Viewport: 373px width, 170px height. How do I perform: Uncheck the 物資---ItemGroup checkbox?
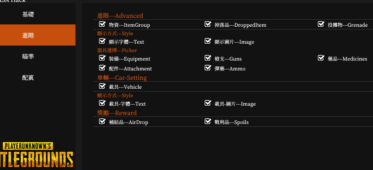click(102, 24)
